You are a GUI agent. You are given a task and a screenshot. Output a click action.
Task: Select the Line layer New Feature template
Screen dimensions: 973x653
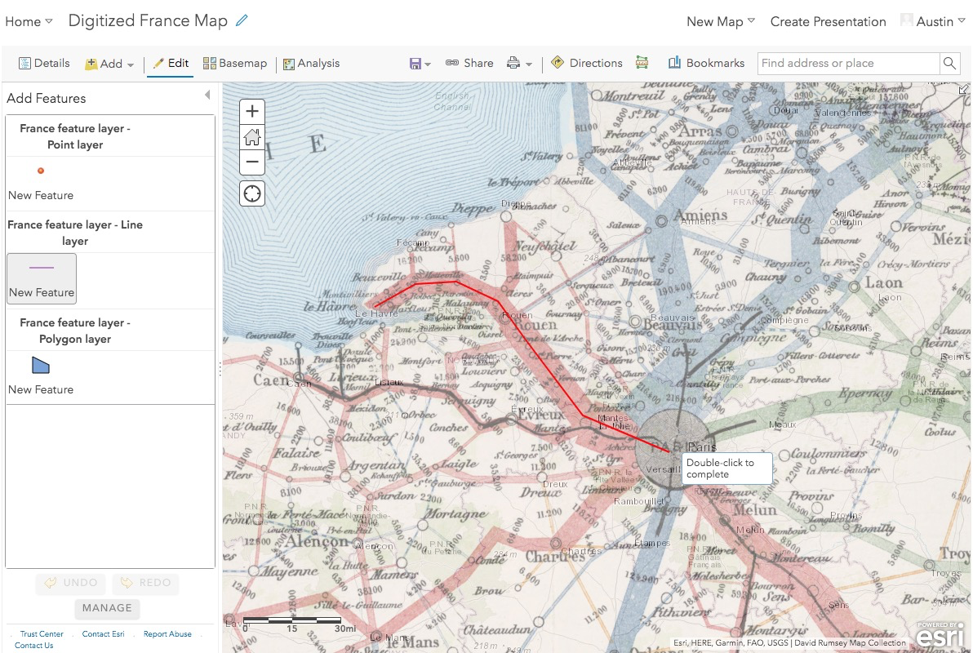pos(42,278)
